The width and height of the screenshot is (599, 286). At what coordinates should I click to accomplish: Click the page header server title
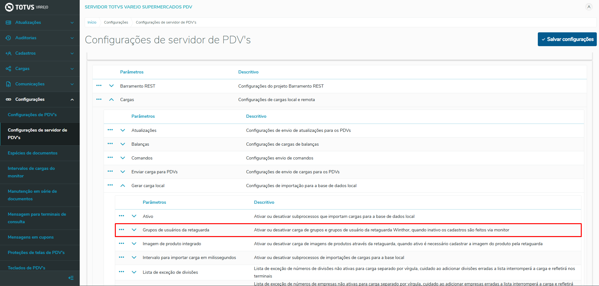tap(138, 7)
